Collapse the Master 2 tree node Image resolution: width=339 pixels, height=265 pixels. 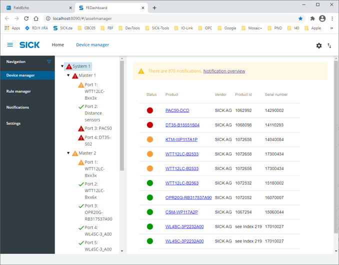68,153
